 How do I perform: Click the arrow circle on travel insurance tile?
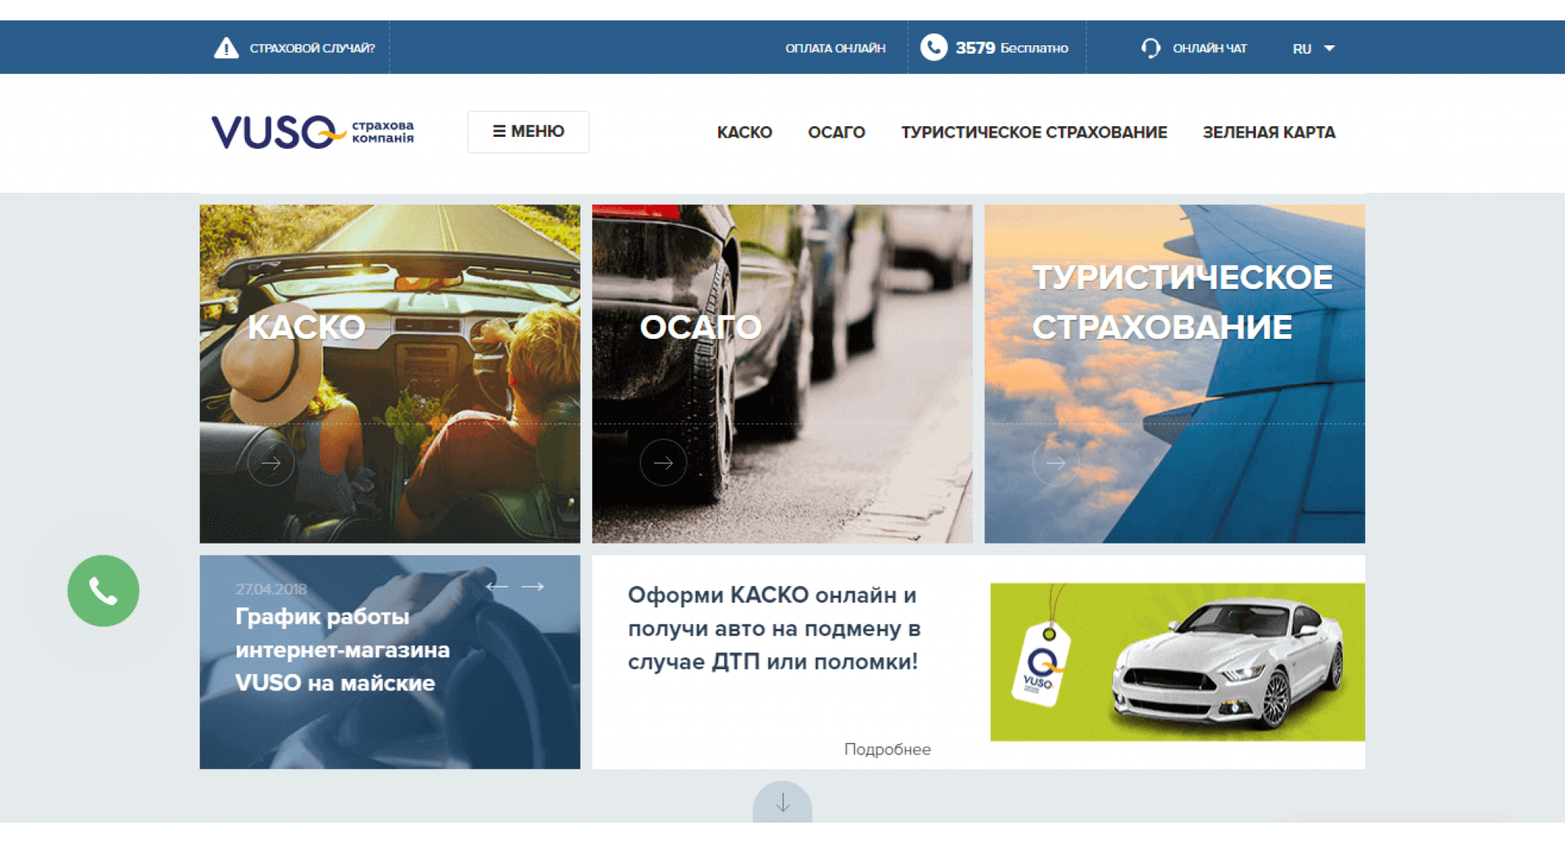[x=1055, y=463]
